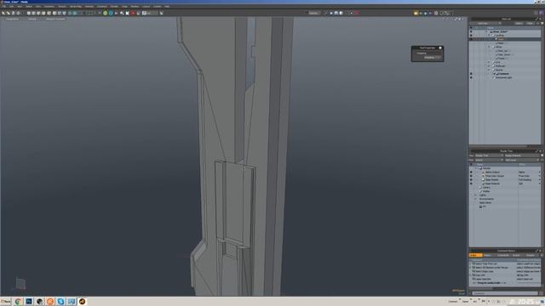Open Skype from the taskbar
This screenshot has width=545, height=306.
[x=60, y=302]
